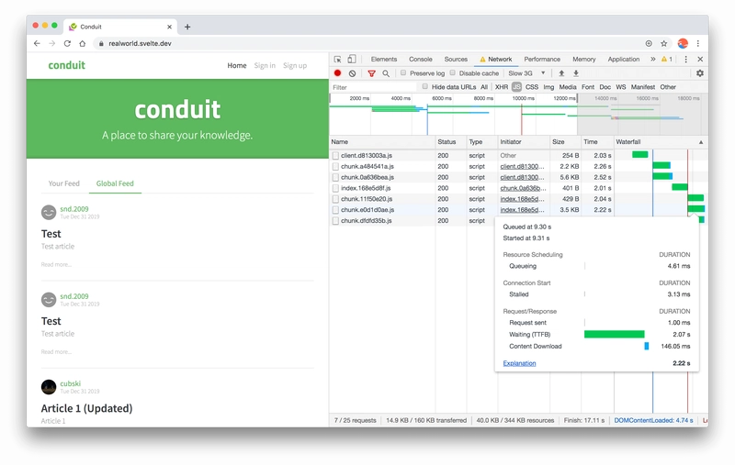The height and width of the screenshot is (465, 735).
Task: Close the DevTools panel
Action: tap(700, 60)
